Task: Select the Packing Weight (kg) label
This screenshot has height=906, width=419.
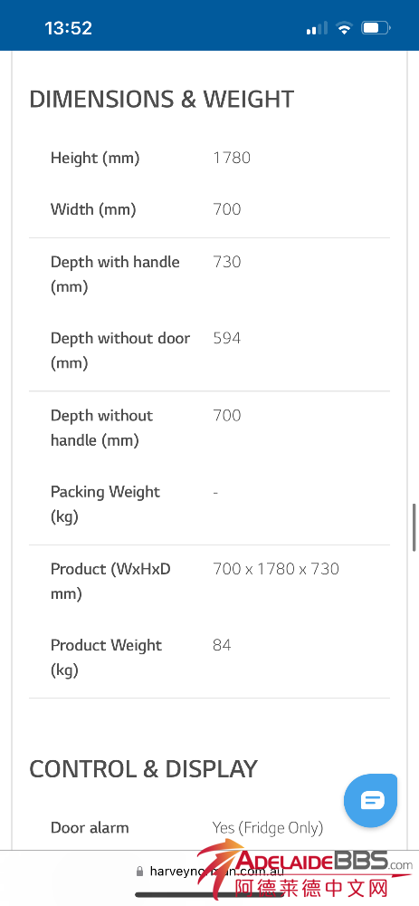Action: click(105, 504)
